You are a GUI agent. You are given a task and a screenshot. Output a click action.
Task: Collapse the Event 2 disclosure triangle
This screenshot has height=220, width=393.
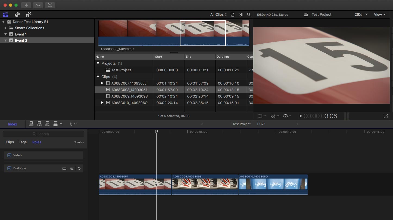click(5, 41)
